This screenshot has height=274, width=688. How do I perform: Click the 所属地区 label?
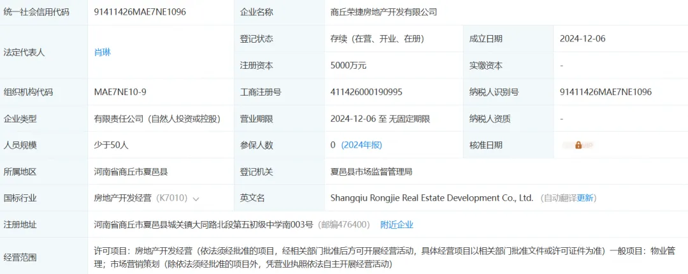point(20,171)
